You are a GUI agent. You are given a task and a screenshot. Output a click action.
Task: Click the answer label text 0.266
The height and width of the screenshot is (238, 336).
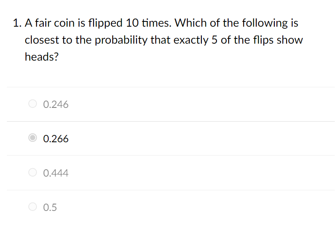(56, 139)
